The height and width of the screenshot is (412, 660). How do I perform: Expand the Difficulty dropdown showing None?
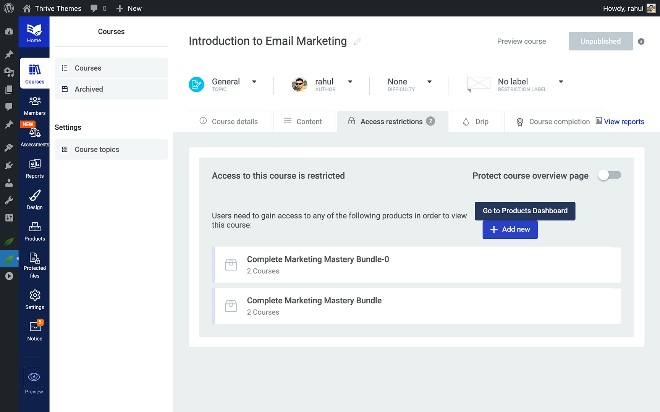429,82
